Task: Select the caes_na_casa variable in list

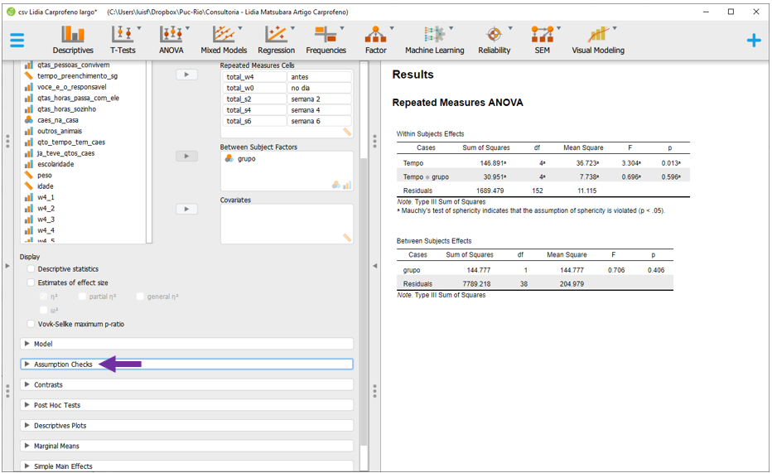Action: pyautogui.click(x=57, y=120)
